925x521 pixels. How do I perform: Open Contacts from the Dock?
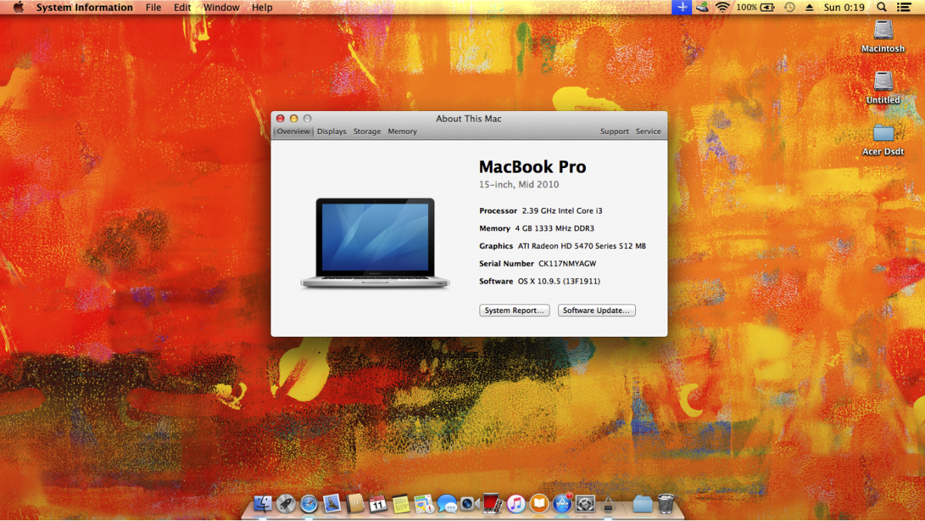(x=355, y=504)
